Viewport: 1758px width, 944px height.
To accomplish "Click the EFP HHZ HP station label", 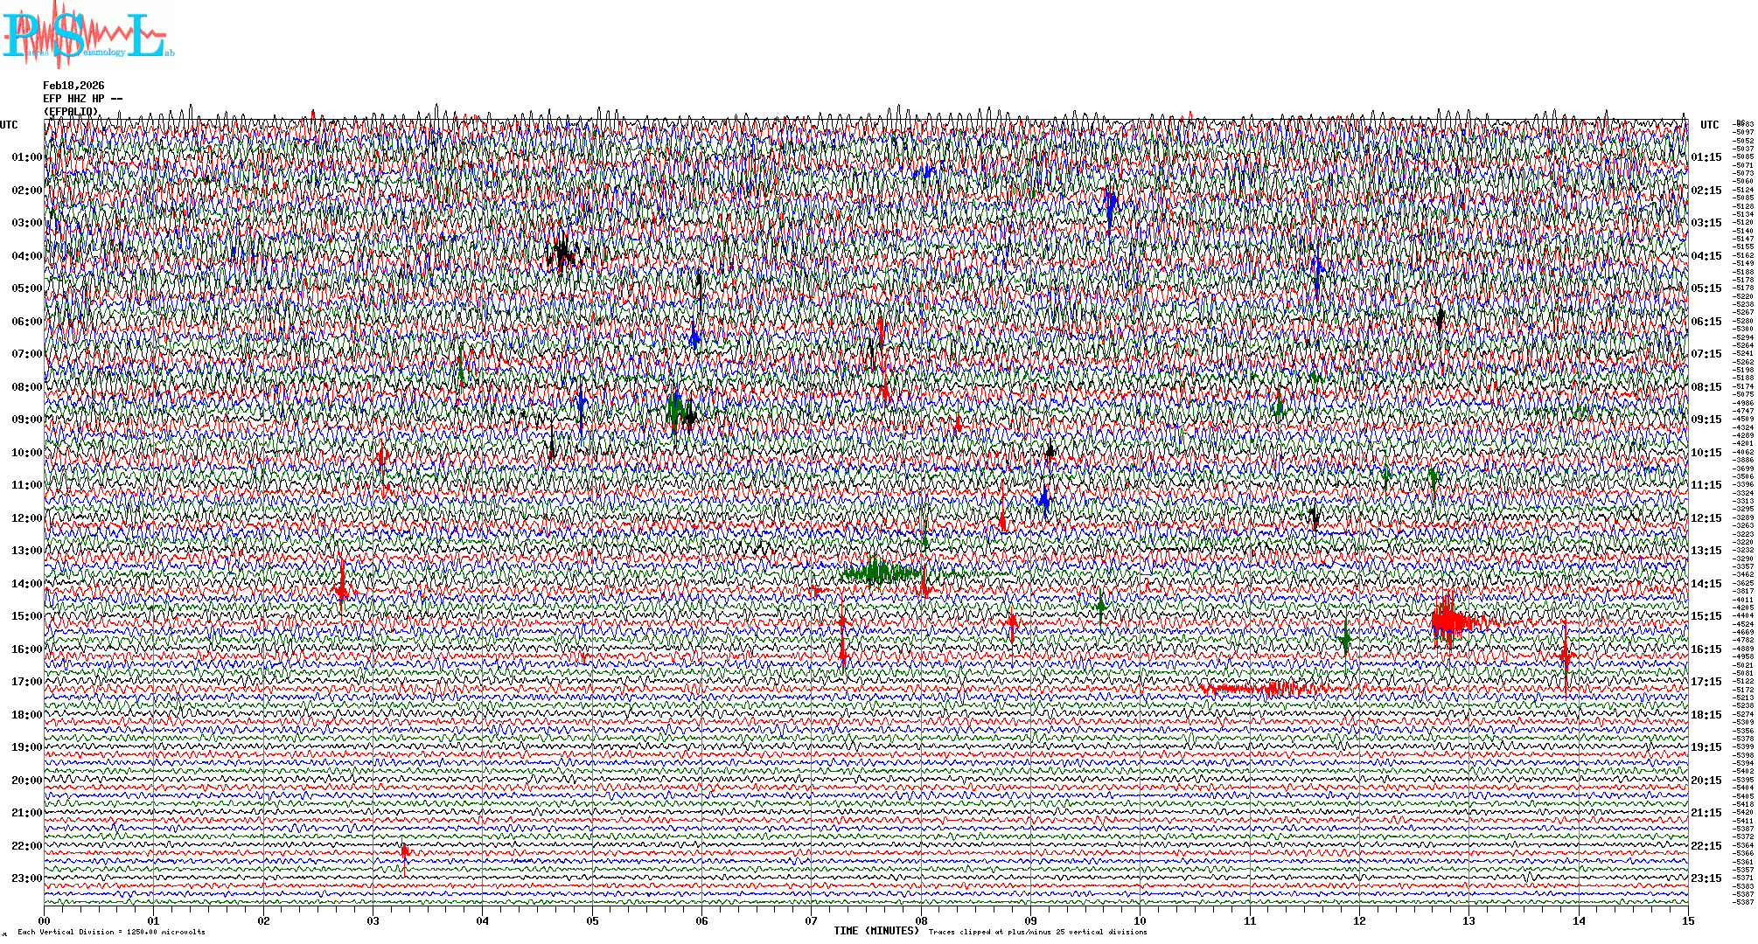I will [x=73, y=99].
